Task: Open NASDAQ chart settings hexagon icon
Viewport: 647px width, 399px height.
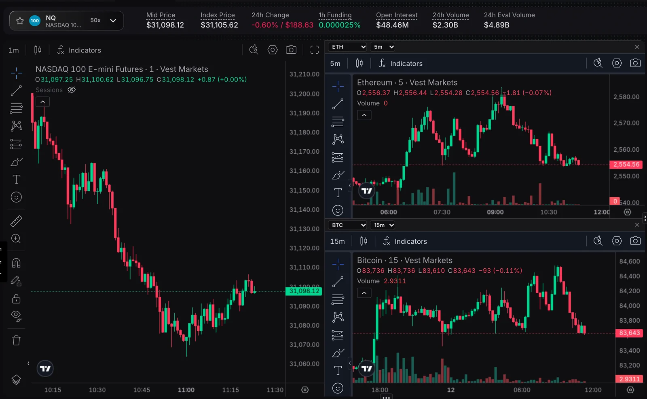Action: (x=273, y=50)
